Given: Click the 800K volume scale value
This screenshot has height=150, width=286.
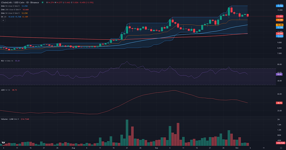Looking at the screenshot, I should coord(279,135).
